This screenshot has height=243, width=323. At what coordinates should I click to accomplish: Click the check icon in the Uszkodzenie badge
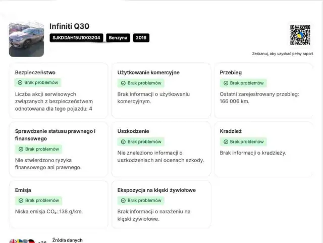coord(123,142)
